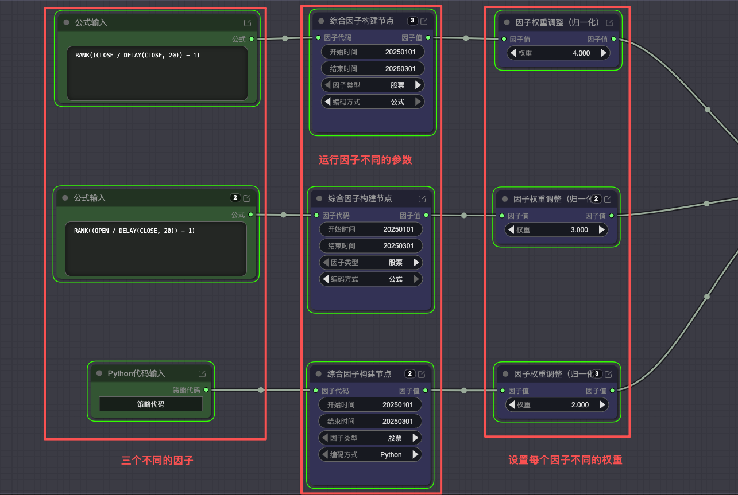Click the 结束时间 field in the top factor node

372,68
